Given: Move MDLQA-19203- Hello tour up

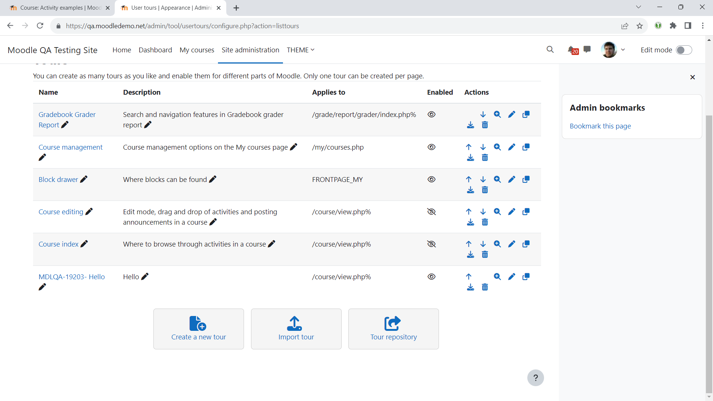Looking at the screenshot, I should [x=469, y=277].
